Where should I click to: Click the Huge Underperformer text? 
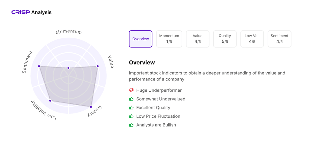click(x=159, y=90)
